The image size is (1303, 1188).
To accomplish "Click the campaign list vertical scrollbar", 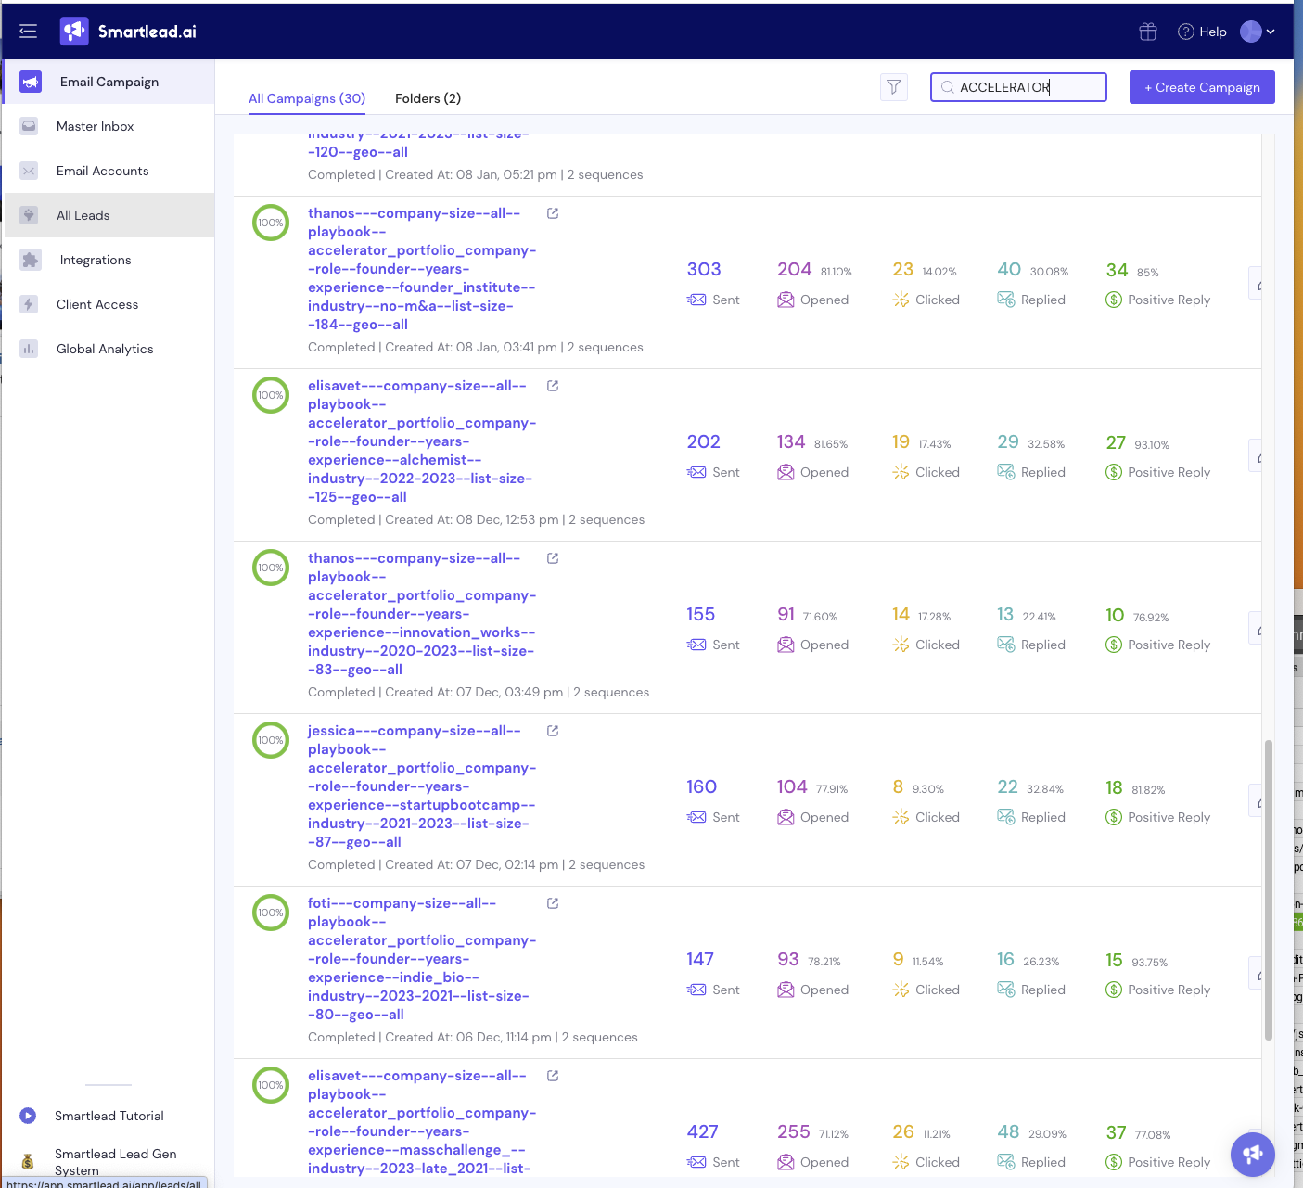I will 1269,890.
